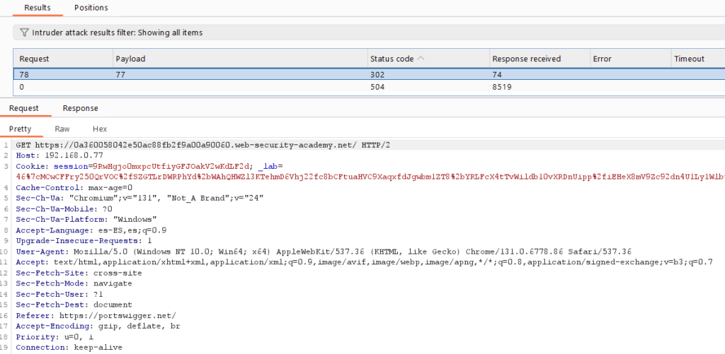The image size is (725, 354).
Task: Sort by Status code column header
Action: coord(428,59)
